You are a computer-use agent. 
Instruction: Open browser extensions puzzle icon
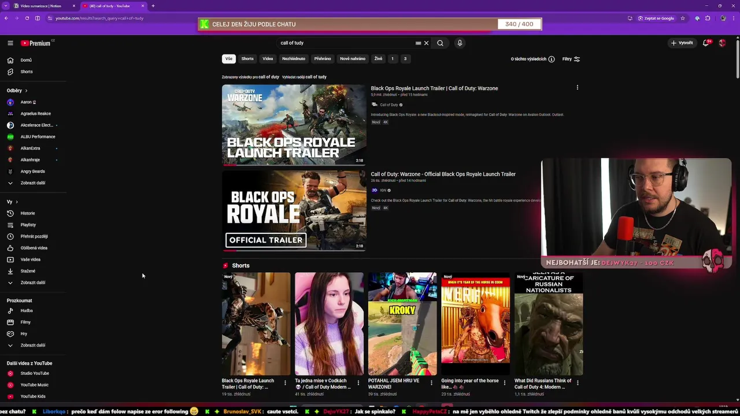pos(708,18)
